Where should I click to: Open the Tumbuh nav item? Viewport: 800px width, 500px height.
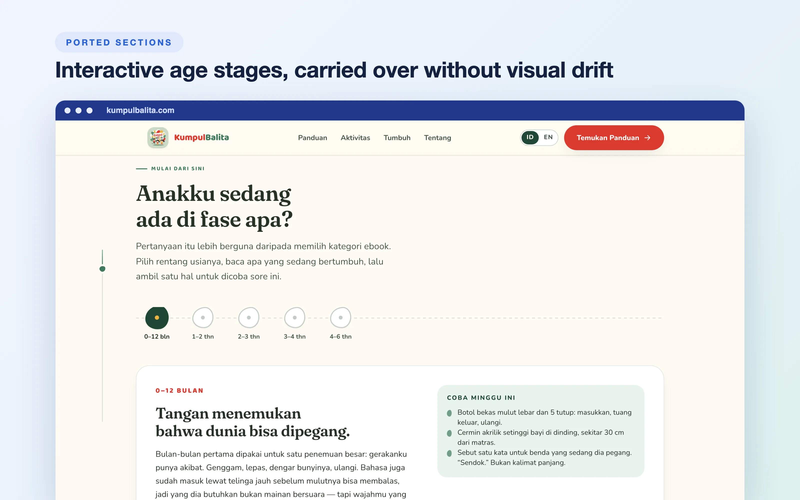(397, 138)
